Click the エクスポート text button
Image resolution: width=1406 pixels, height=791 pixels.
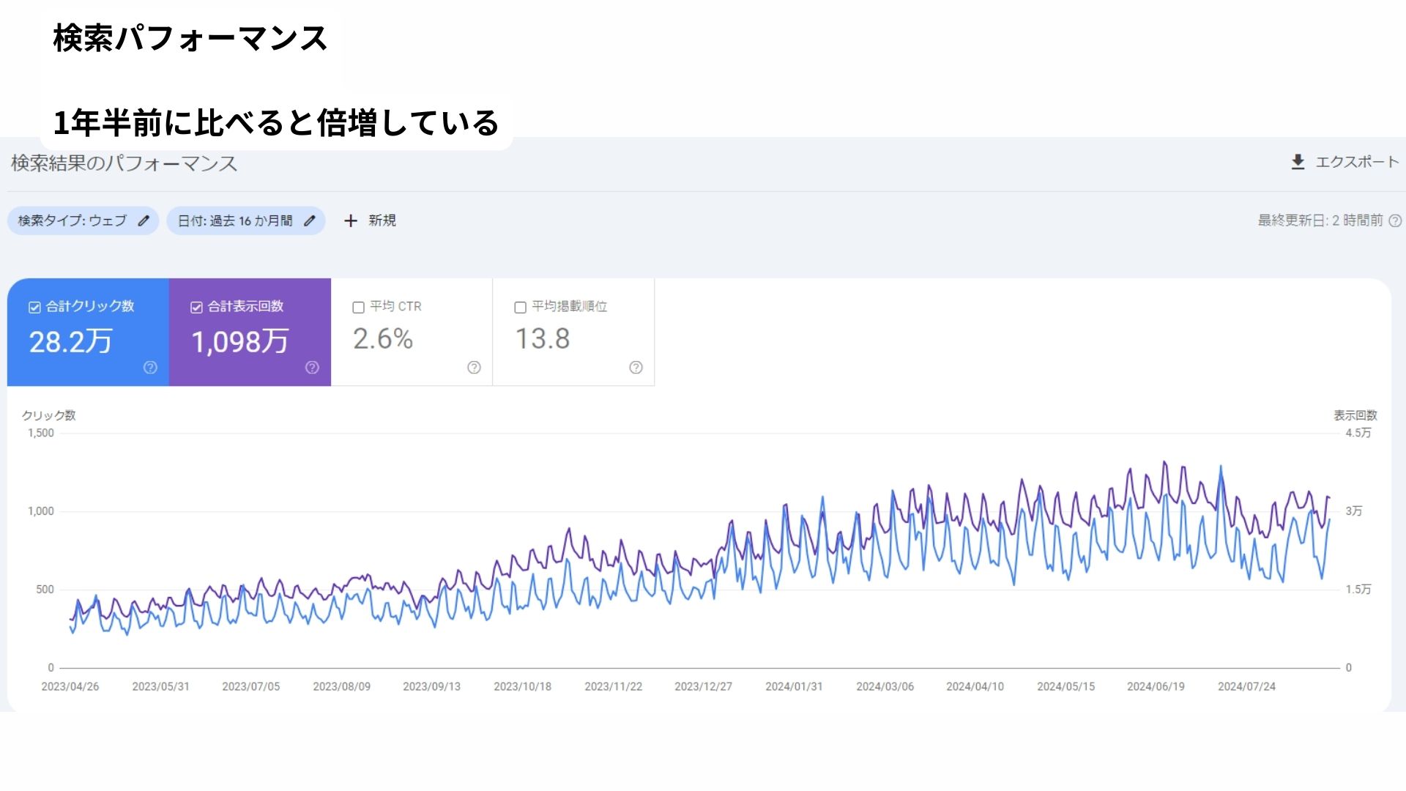click(x=1357, y=162)
